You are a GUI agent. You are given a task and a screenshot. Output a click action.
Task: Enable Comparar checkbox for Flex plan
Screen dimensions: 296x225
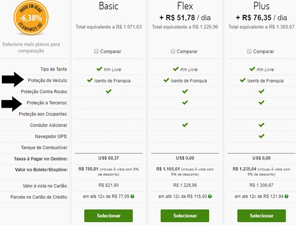(173, 51)
